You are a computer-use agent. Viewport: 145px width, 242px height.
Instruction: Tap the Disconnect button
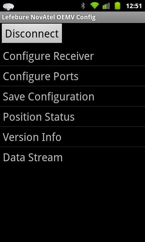[32, 33]
